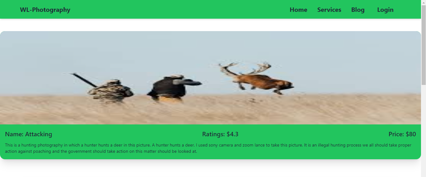Click the rifle barrel in the photo
Screen dimensions: 426x177
84,80
